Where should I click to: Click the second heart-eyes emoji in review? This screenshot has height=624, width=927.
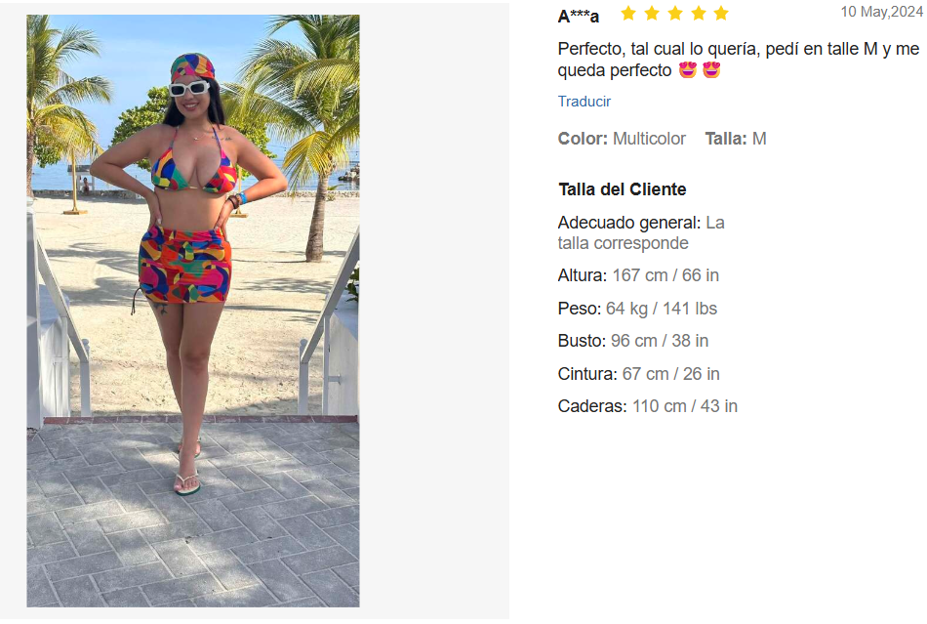[x=711, y=70]
